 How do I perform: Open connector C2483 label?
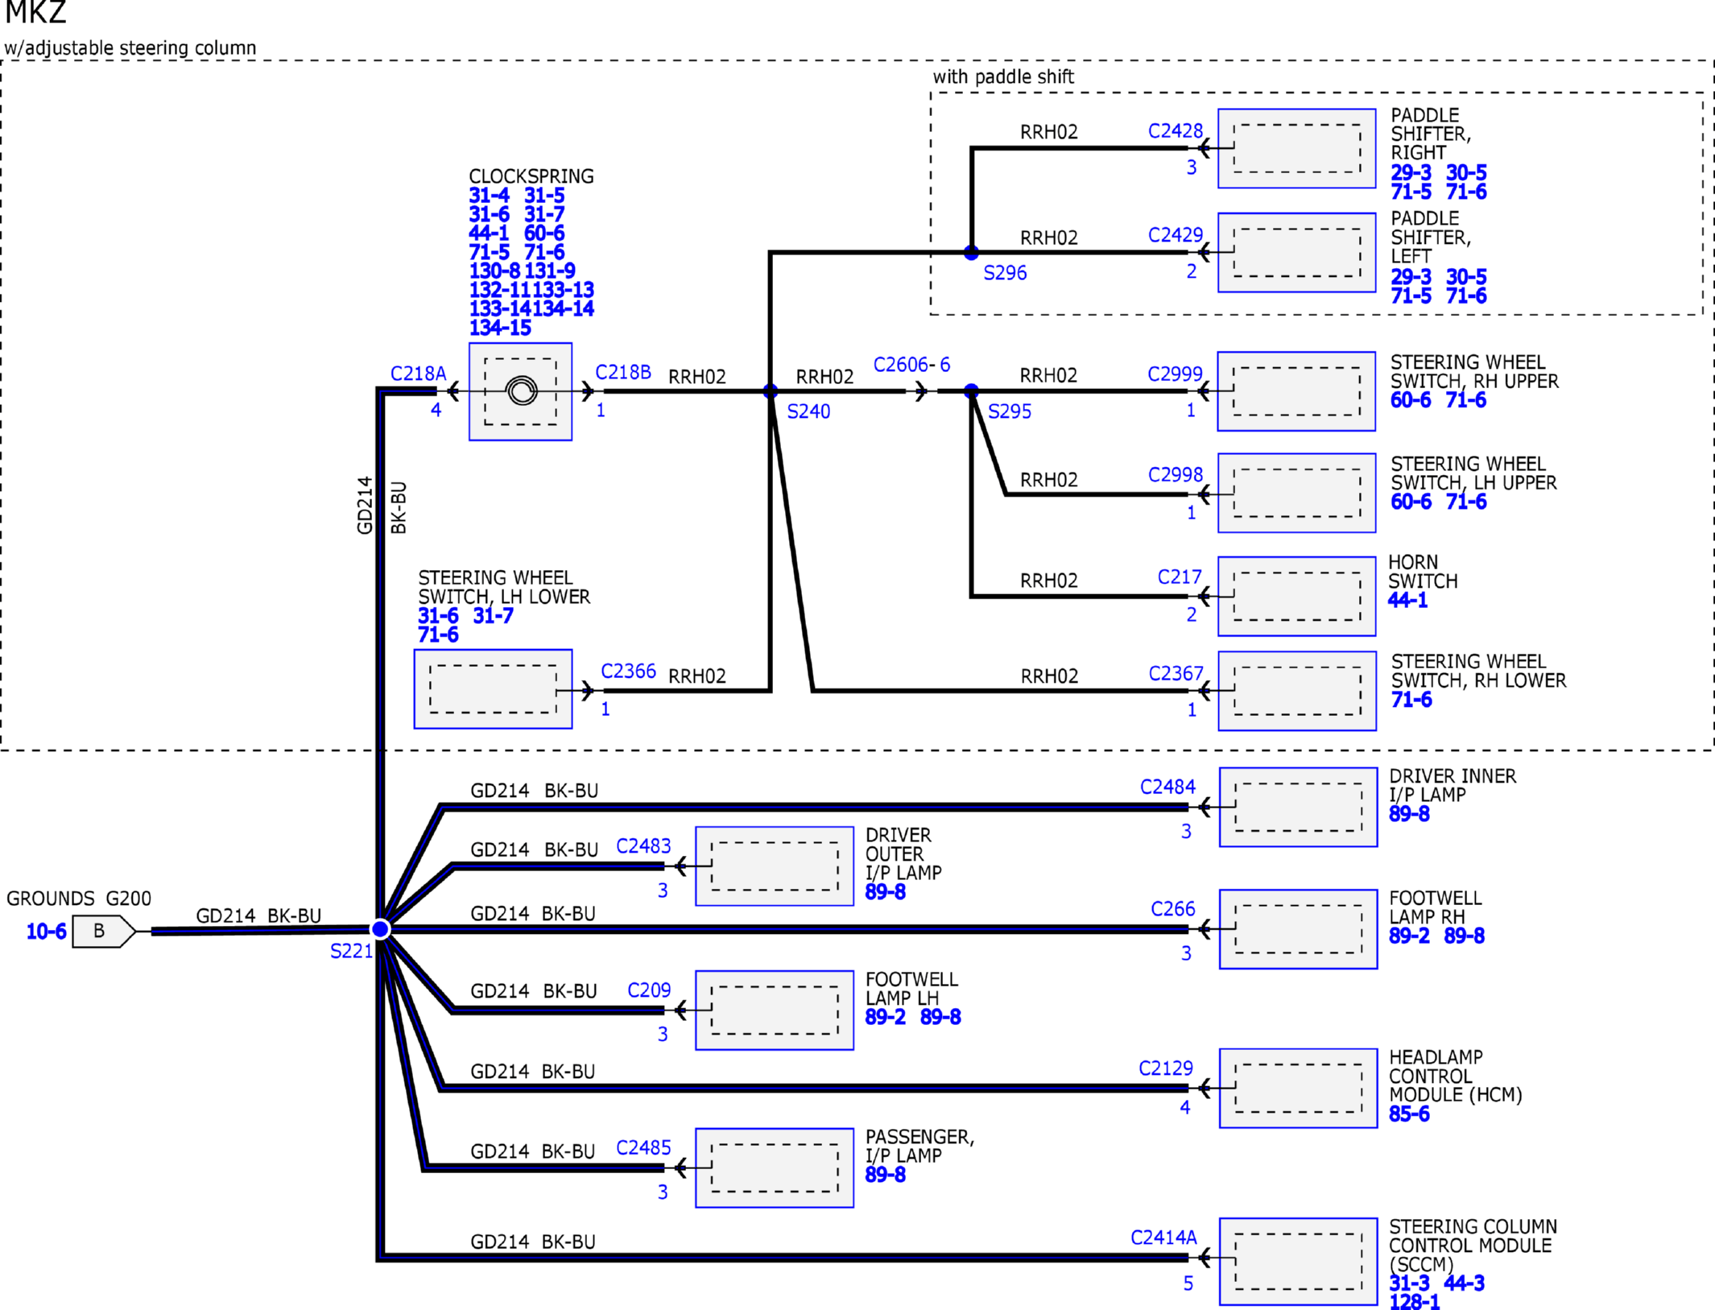click(x=643, y=845)
